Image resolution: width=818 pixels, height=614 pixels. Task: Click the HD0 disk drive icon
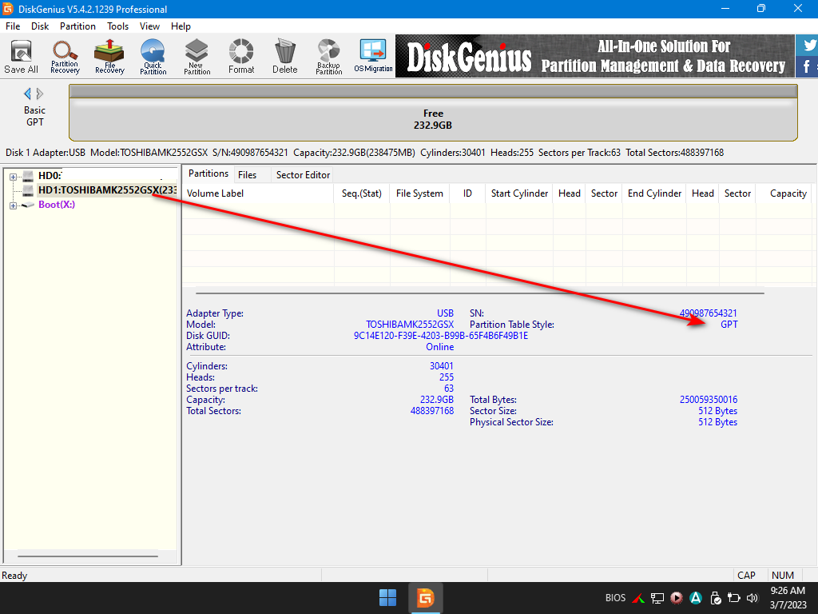point(28,176)
